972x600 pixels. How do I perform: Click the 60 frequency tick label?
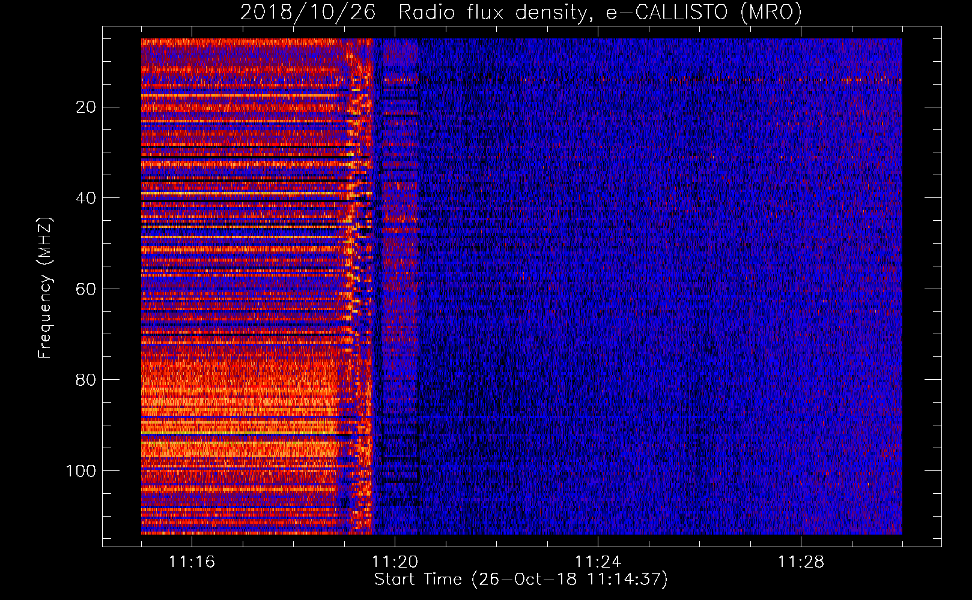(x=87, y=289)
